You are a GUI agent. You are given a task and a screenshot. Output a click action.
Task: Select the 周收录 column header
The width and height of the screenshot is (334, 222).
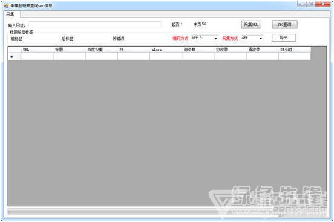(263, 50)
